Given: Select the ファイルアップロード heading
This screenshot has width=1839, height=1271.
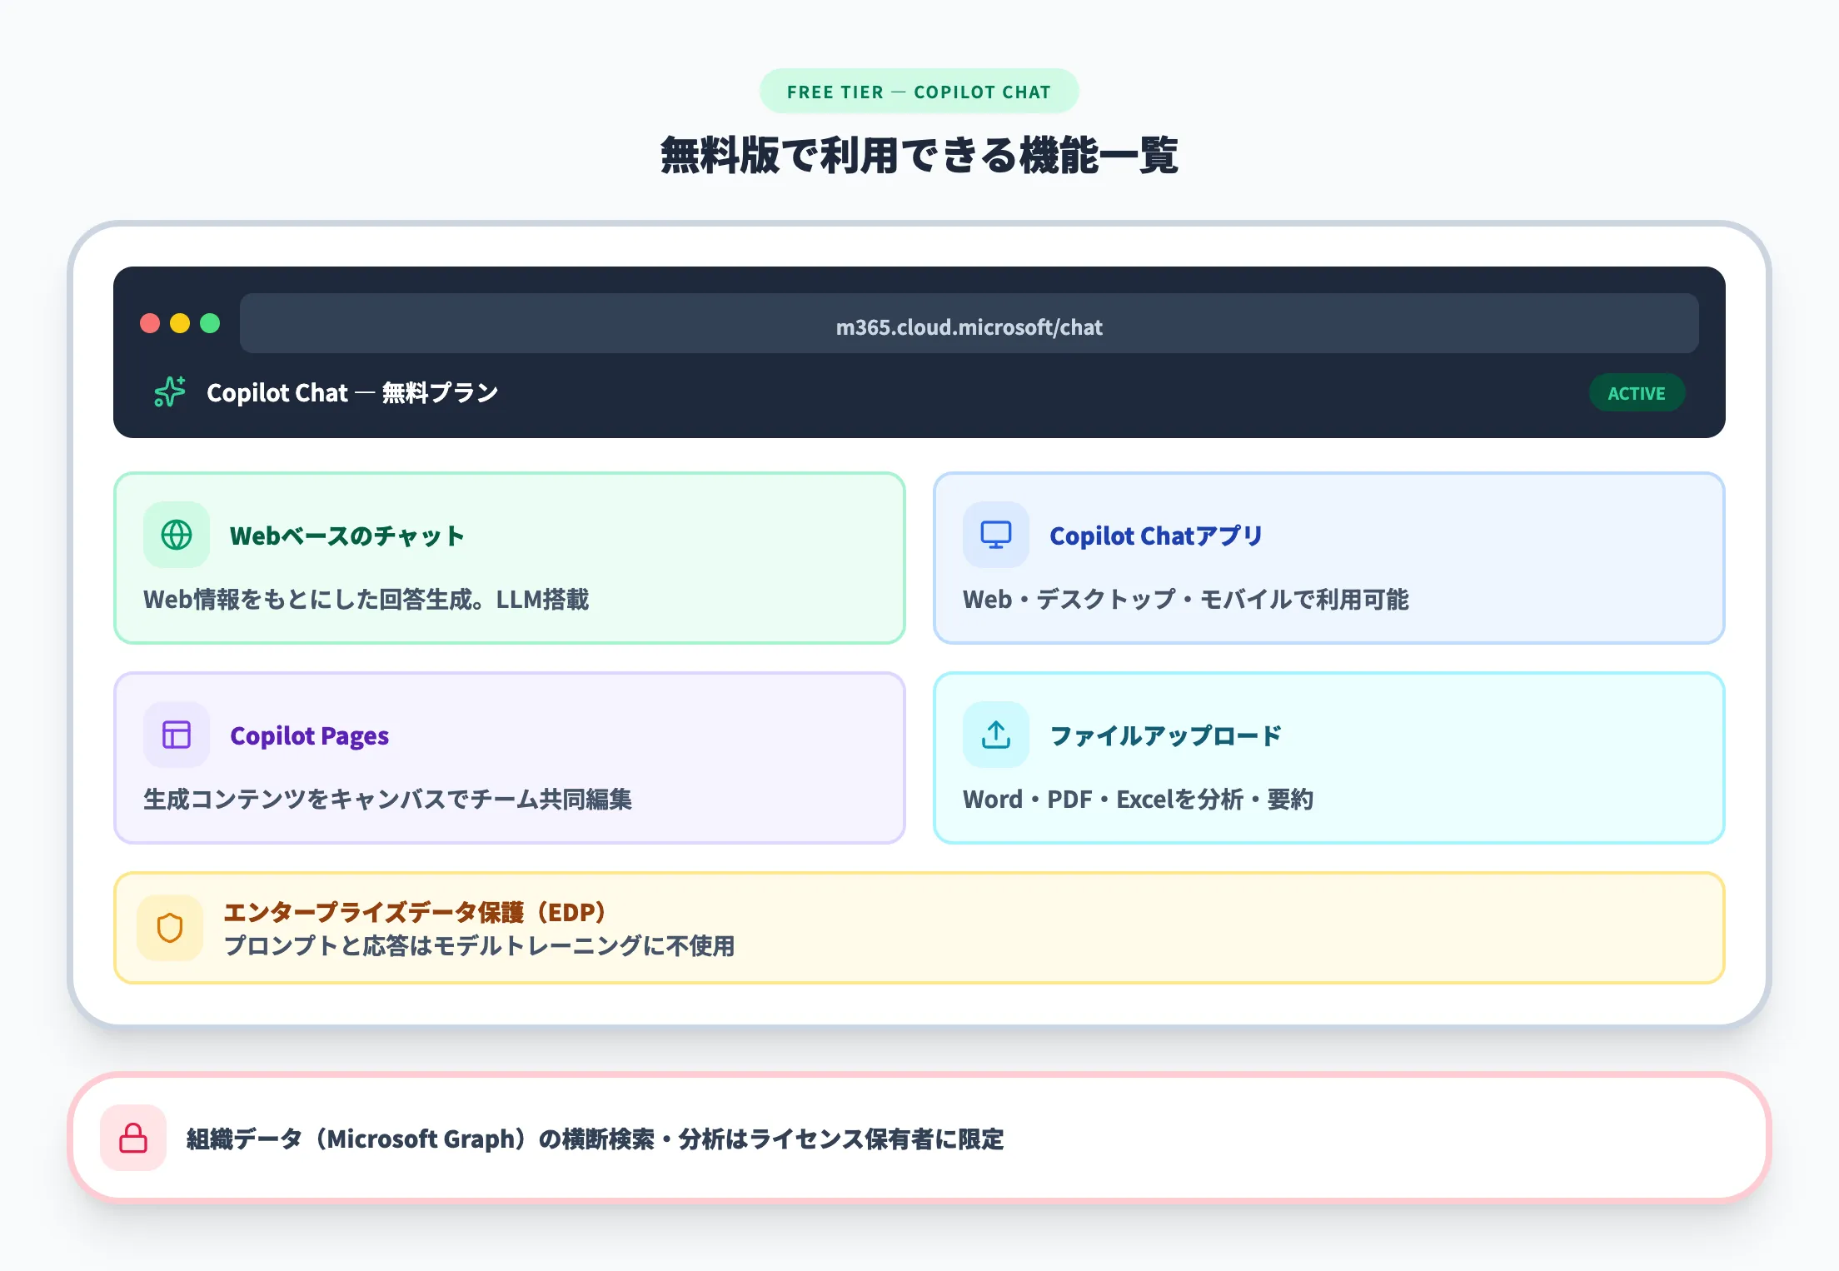Looking at the screenshot, I should [x=1166, y=735].
